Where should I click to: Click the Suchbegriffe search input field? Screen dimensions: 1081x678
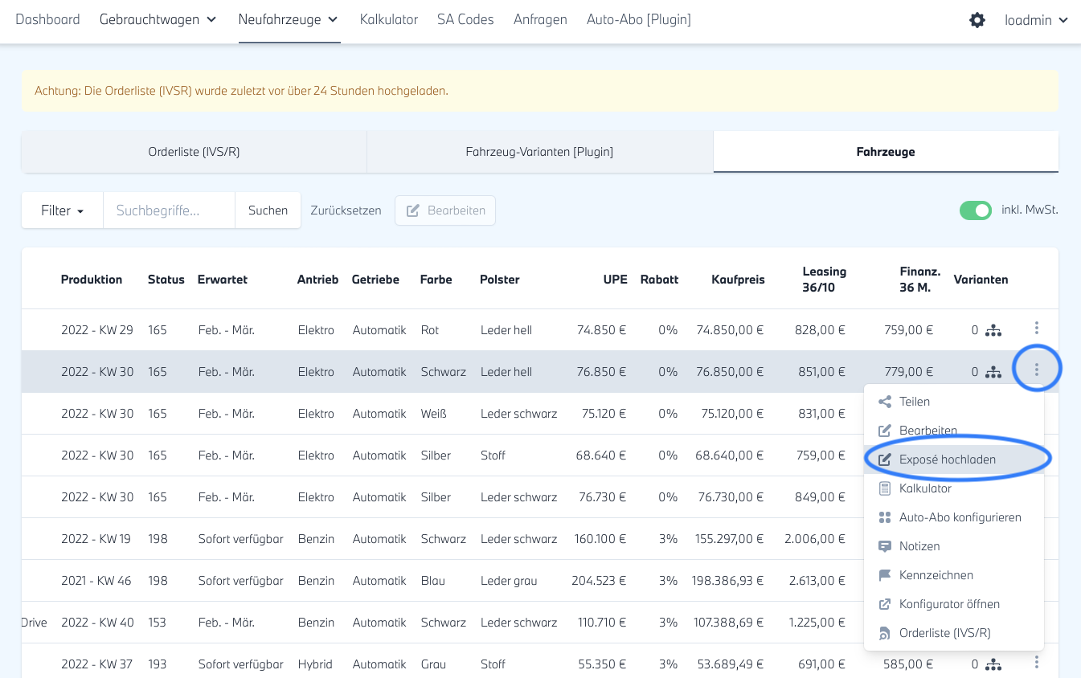169,210
